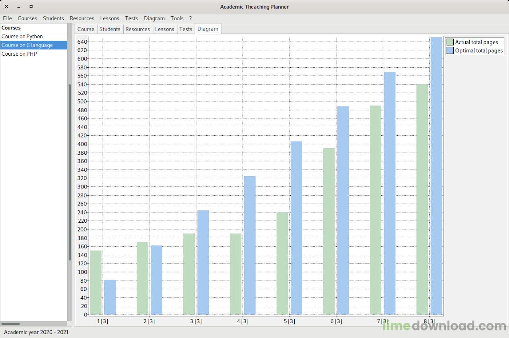Switch to the Tests tab
This screenshot has height=338, width=509.
point(186,29)
